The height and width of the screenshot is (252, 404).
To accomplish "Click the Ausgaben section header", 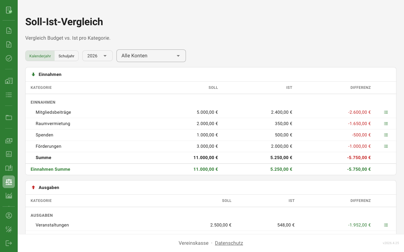I will [49, 187].
